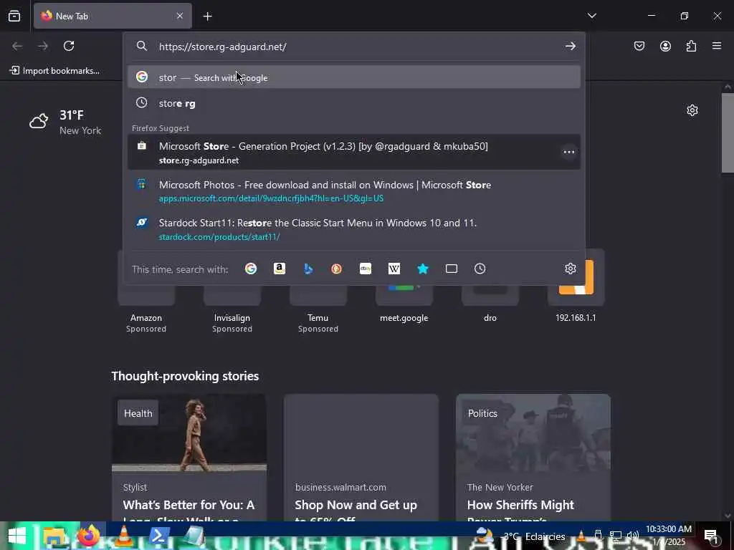This screenshot has width=734, height=550.
Task: Open the notification center icon
Action: 712,536
